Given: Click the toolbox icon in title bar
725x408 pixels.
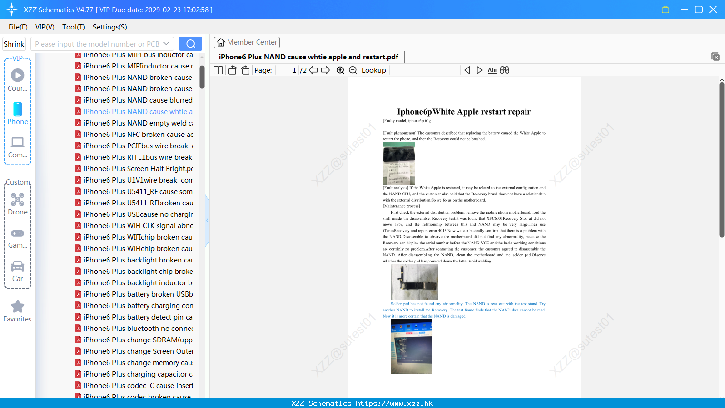Looking at the screenshot, I should (665, 10).
